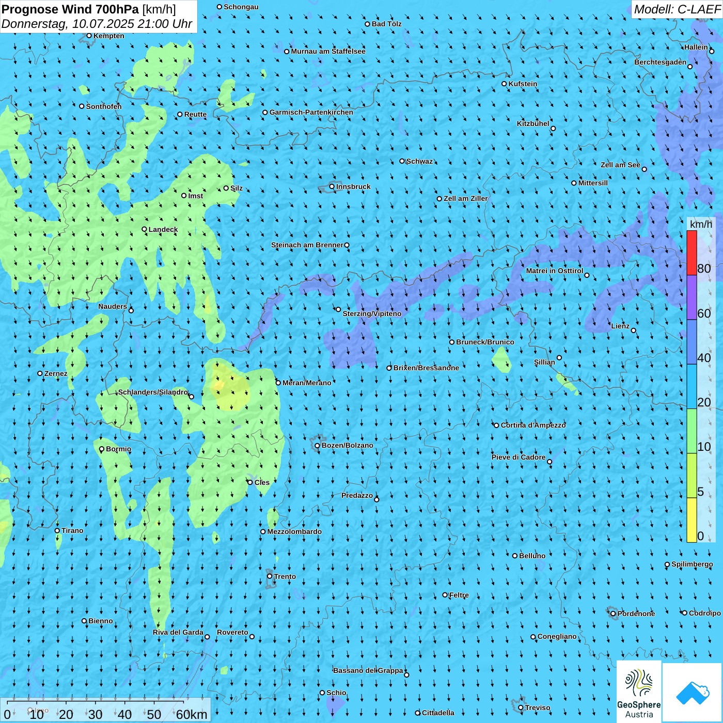Click the Berchtesgaden label
The width and height of the screenshot is (723, 723).
point(661,62)
